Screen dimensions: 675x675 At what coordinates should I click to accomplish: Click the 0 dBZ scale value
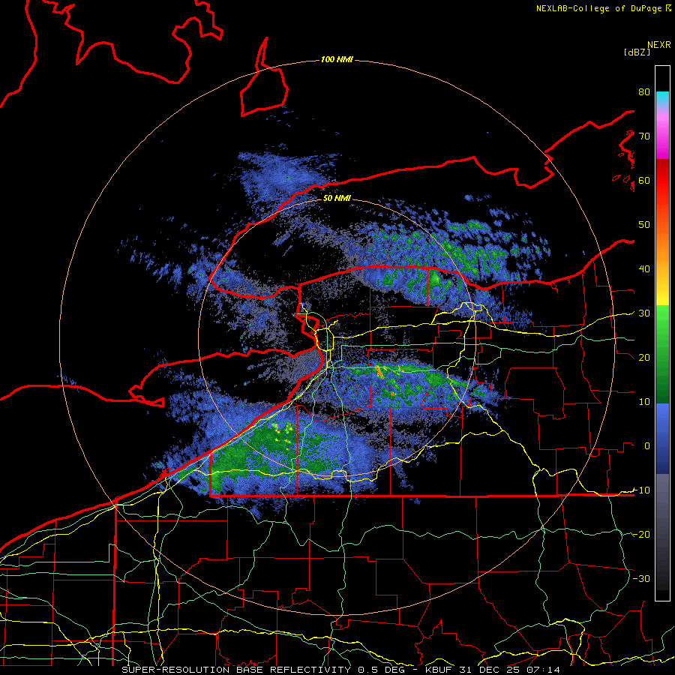coord(647,446)
